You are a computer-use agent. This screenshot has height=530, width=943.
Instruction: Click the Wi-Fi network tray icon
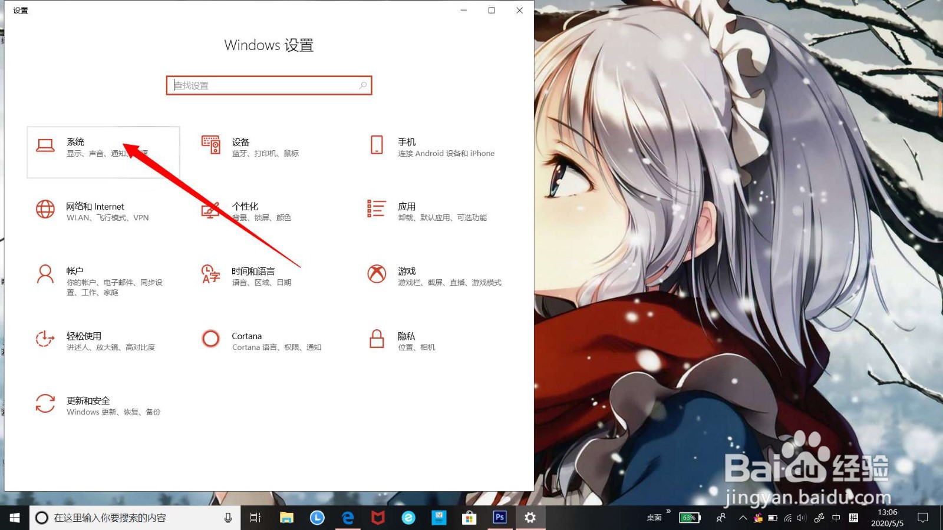click(x=787, y=518)
